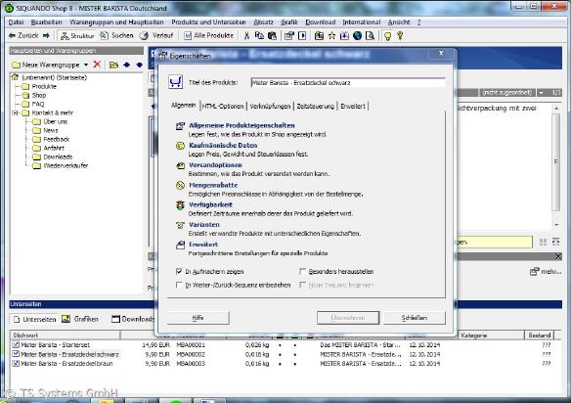Click the Zurück back button
The height and width of the screenshot is (403, 571).
tap(23, 35)
